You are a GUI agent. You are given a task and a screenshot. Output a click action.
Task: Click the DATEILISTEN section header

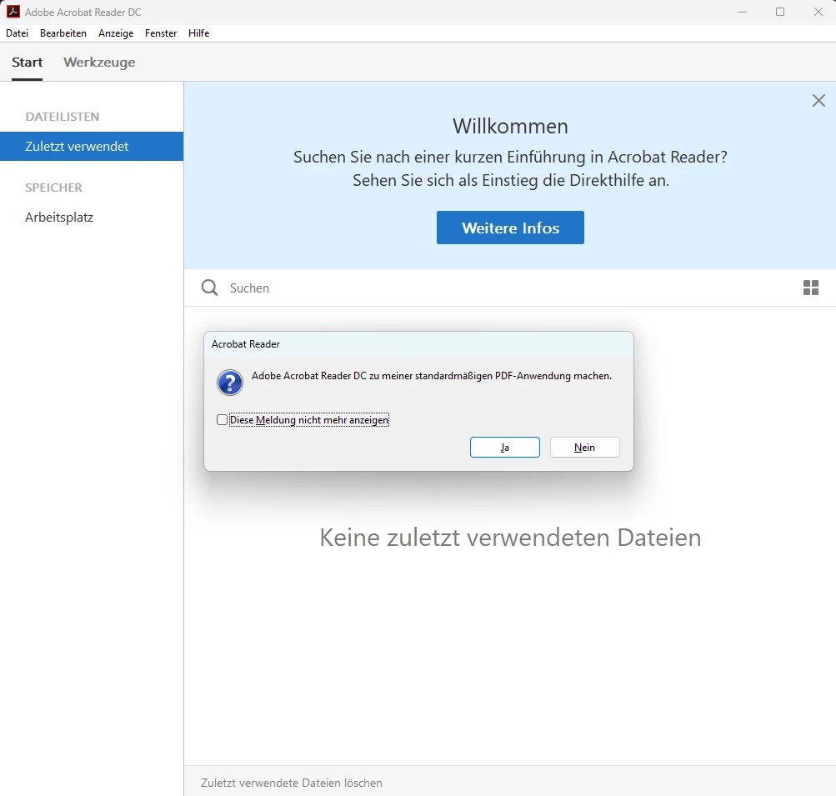[63, 117]
